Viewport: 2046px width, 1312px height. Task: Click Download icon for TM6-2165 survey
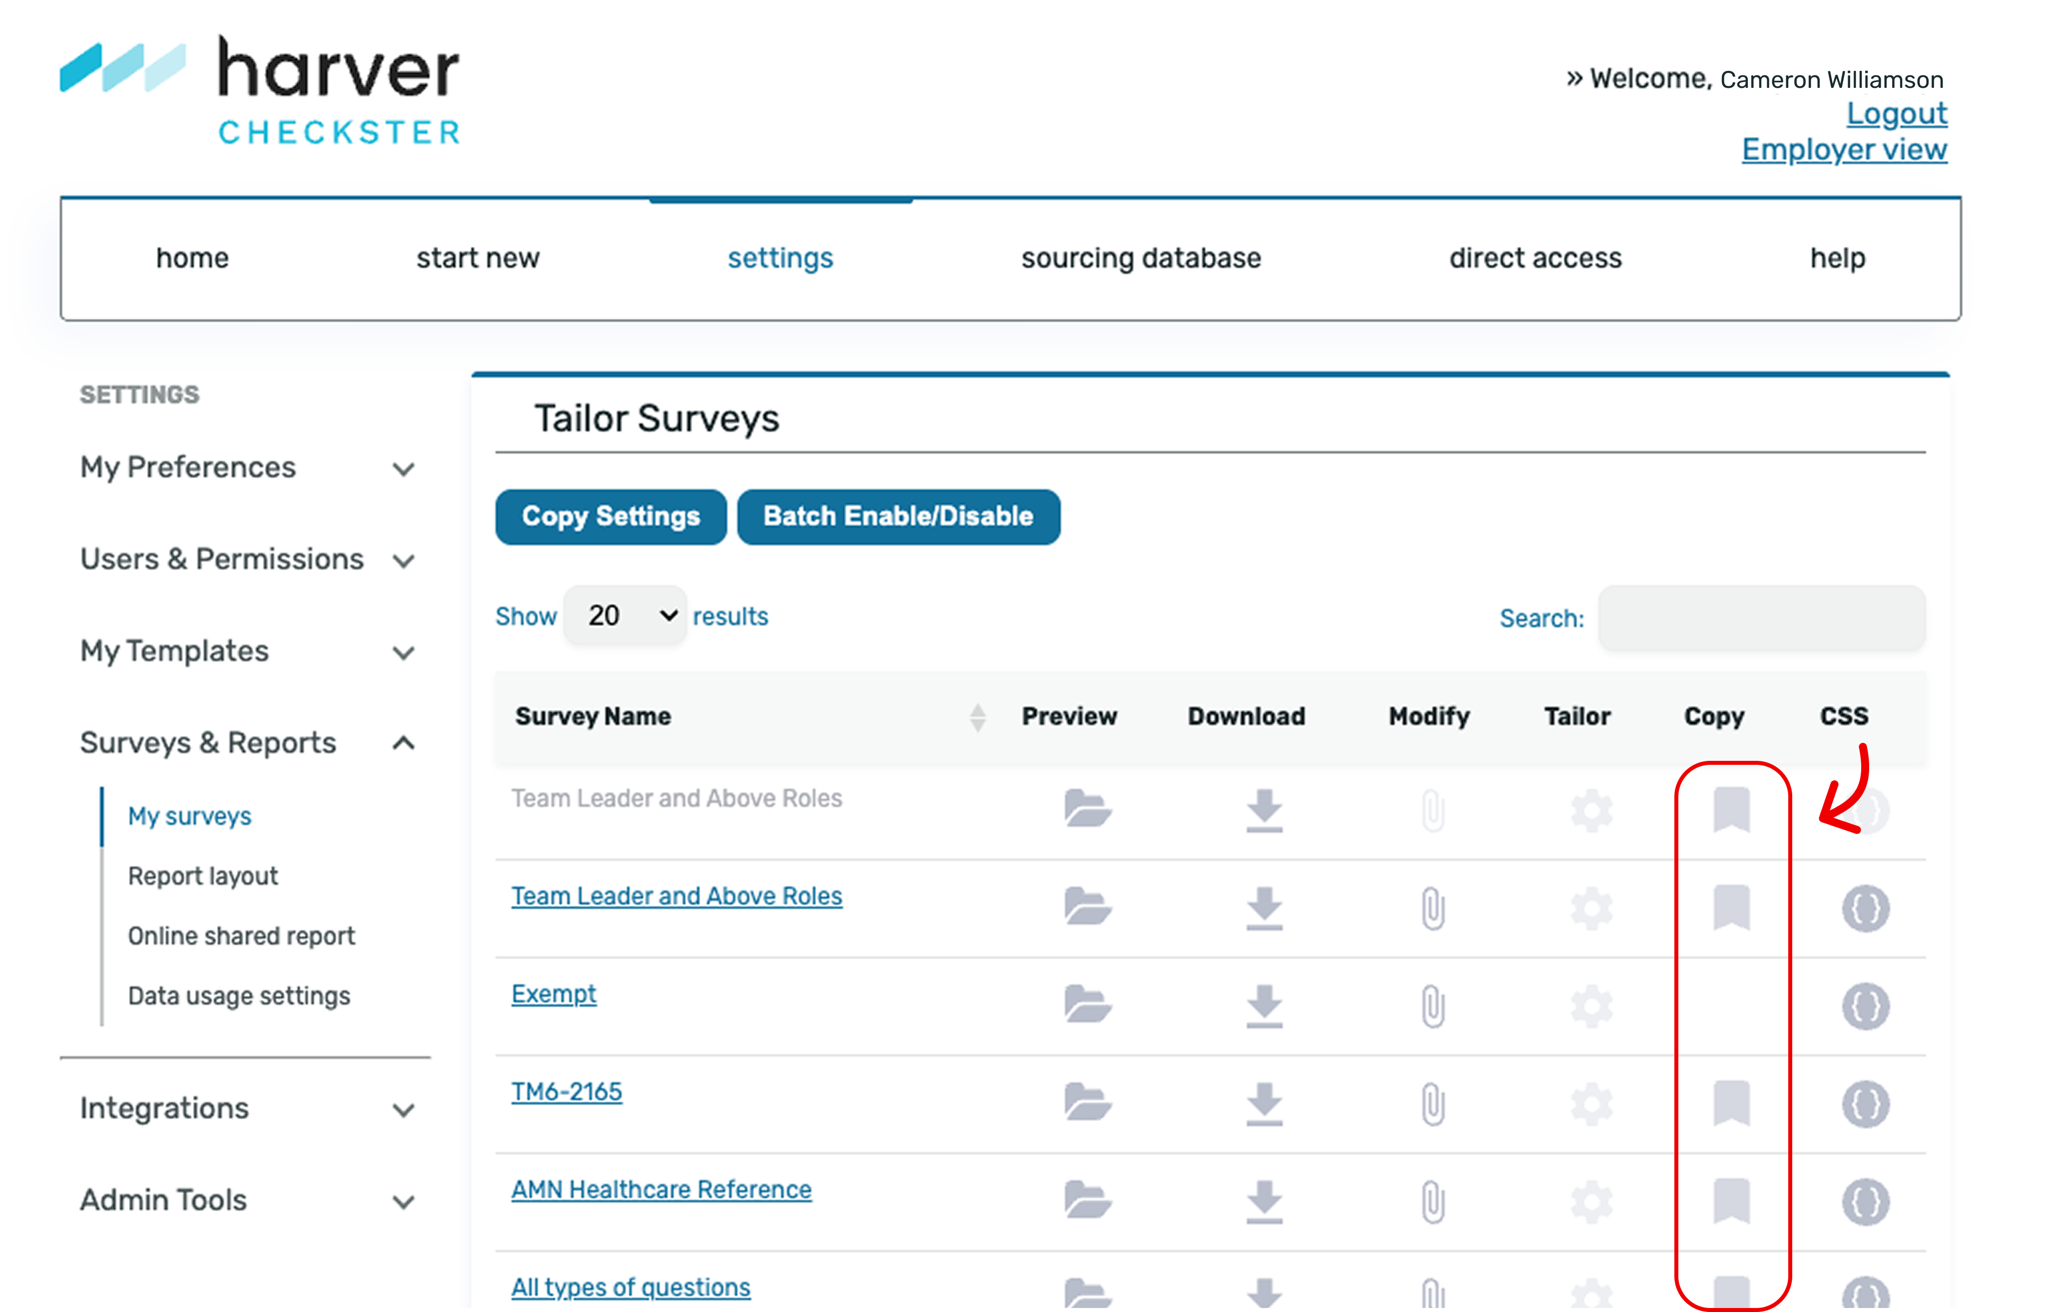point(1264,1103)
